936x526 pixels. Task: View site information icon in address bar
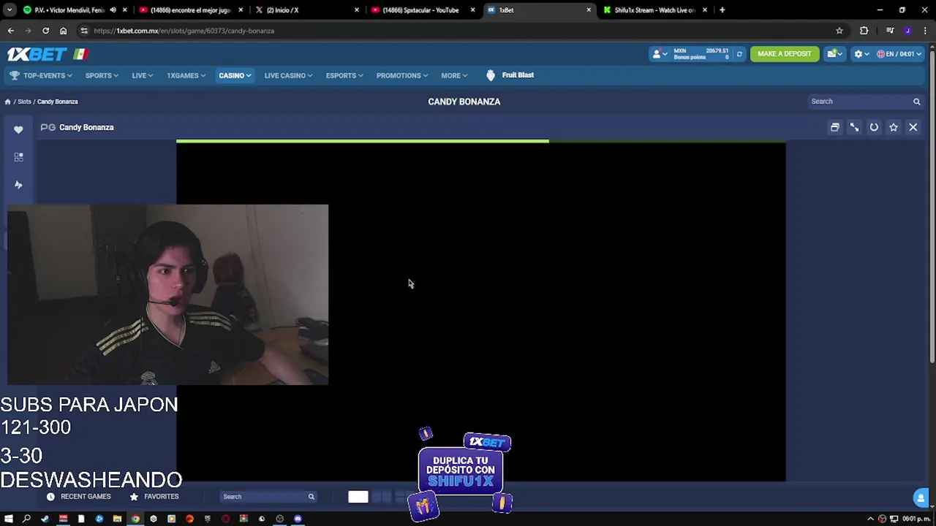(84, 31)
